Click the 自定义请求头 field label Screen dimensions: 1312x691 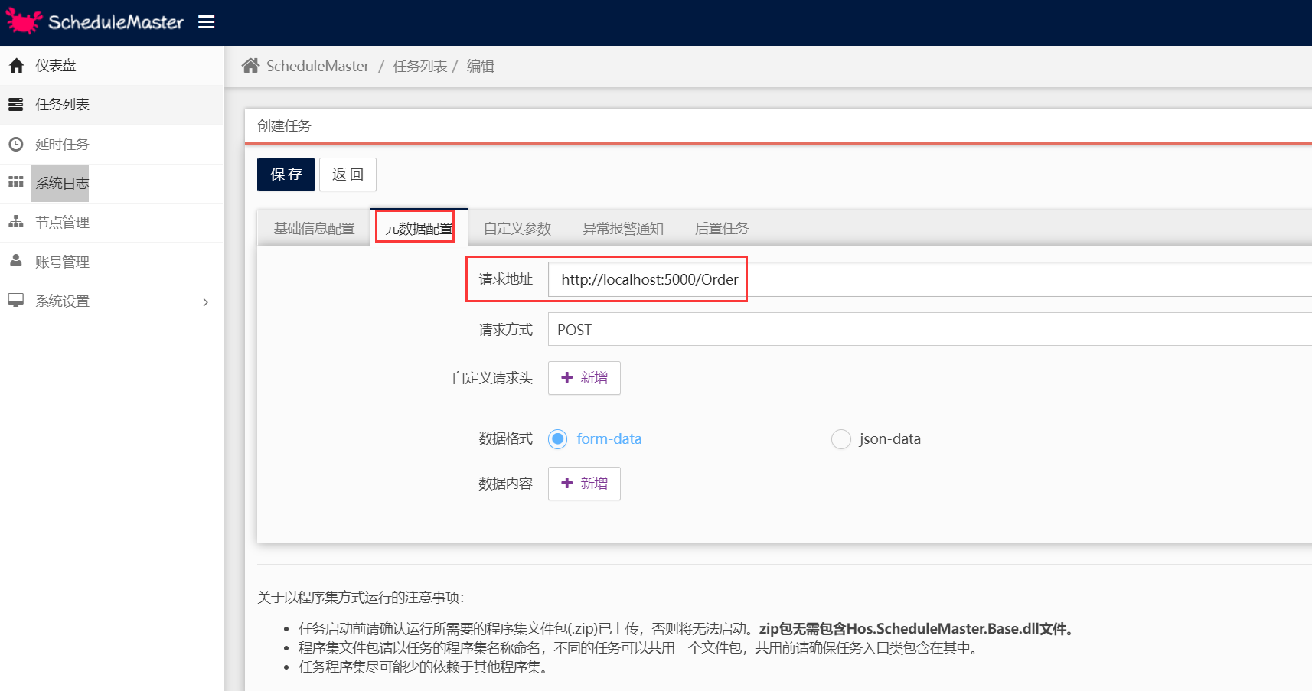(492, 378)
